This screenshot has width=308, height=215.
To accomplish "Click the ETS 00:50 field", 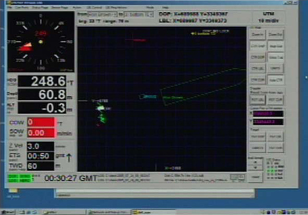I will 41,156.
